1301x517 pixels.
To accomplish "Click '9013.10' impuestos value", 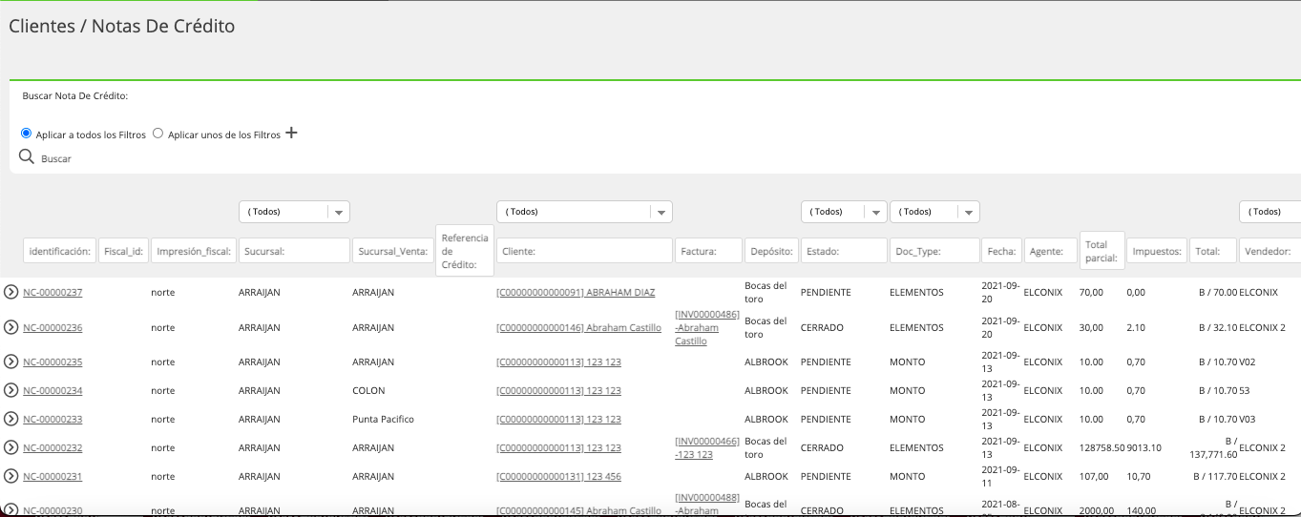I will coord(1144,447).
